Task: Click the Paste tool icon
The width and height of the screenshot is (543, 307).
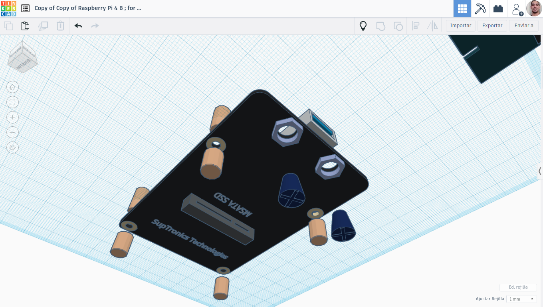Action: [x=25, y=26]
